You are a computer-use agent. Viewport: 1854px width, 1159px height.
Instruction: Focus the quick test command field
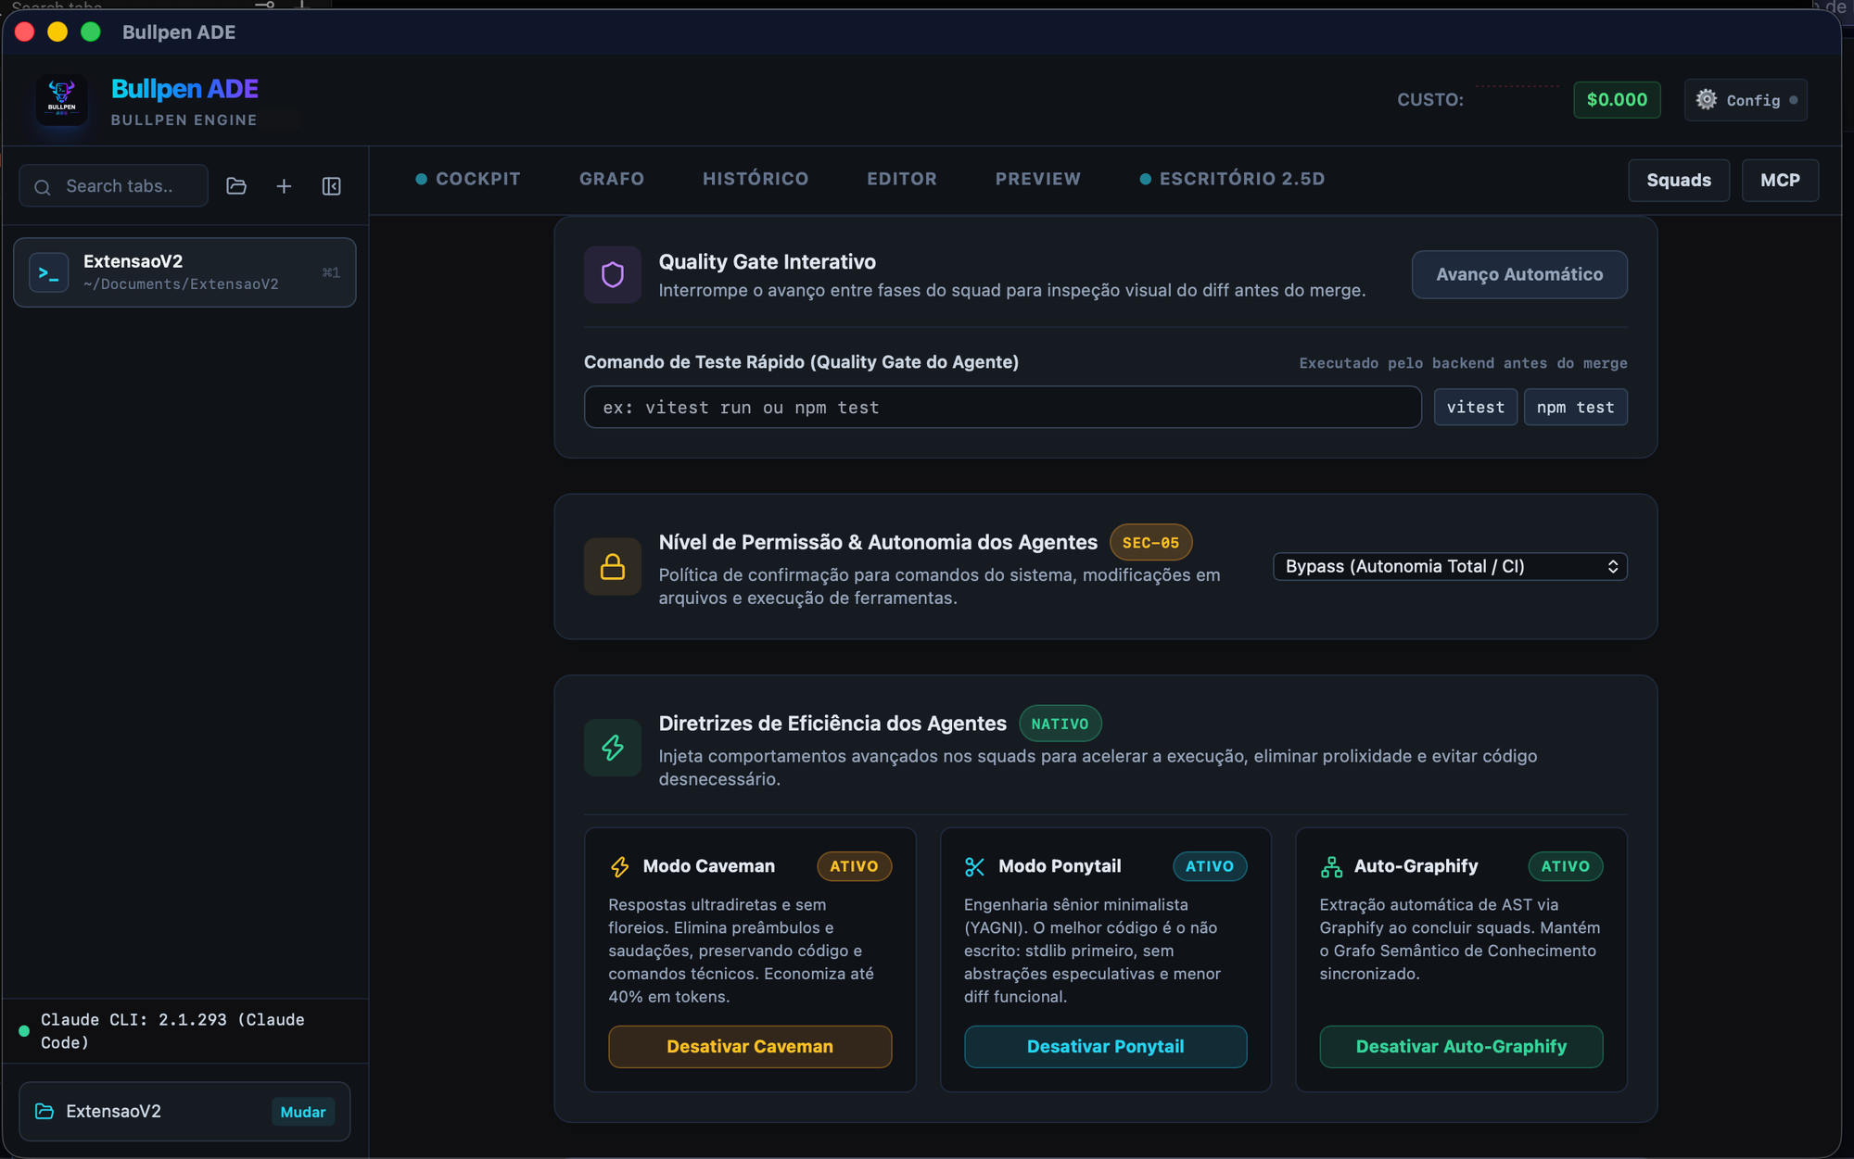click(x=1002, y=407)
